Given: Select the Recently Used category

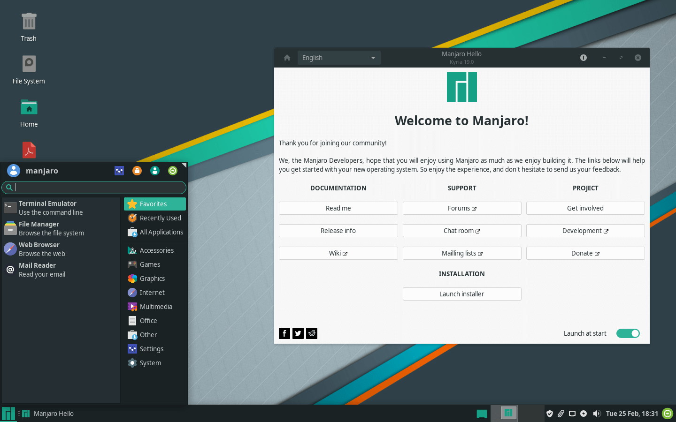Looking at the screenshot, I should coord(155,218).
